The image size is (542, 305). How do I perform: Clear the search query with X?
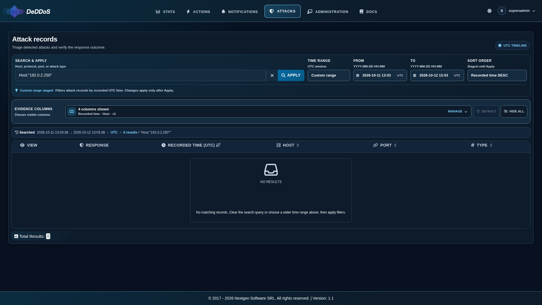click(x=272, y=75)
